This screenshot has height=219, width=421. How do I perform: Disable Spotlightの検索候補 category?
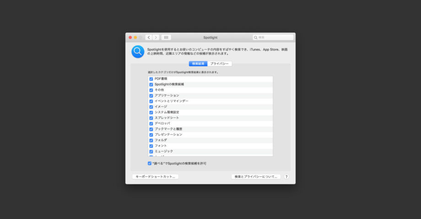(151, 84)
